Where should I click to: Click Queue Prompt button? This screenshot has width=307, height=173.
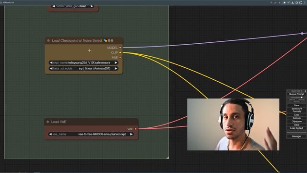[x=296, y=94]
